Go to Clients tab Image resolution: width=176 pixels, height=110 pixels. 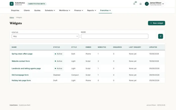[x=27, y=11]
